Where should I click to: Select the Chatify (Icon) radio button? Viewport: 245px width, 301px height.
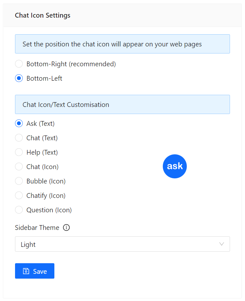[19, 196]
